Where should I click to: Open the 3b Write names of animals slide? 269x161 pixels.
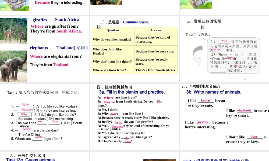(225, 117)
